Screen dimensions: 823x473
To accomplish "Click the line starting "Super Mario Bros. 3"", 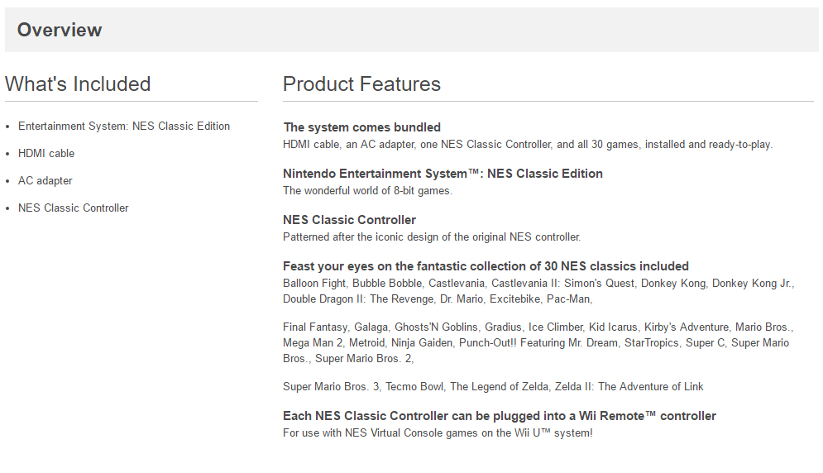I will pos(493,386).
